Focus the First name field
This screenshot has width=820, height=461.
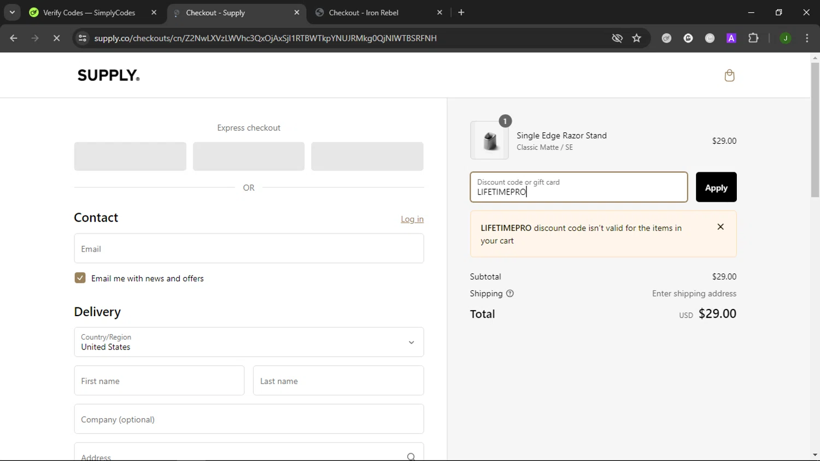(159, 381)
